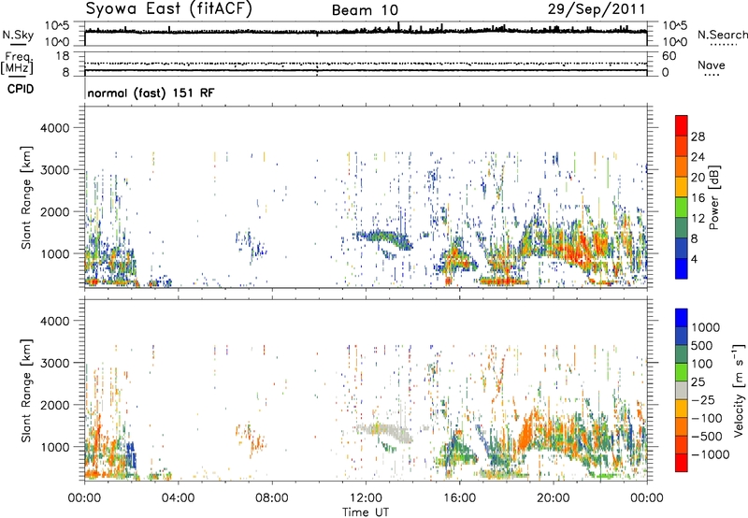The width and height of the screenshot is (748, 518).
Task: Click the left '10^5' noise axis tick
Action: pos(57,25)
